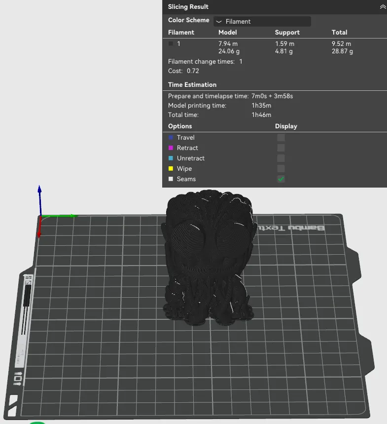The height and width of the screenshot is (424, 387).
Task: Click the total time value '1h46m'
Action: coord(261,115)
